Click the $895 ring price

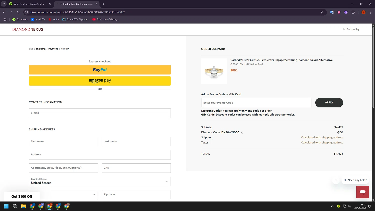coord(234,70)
